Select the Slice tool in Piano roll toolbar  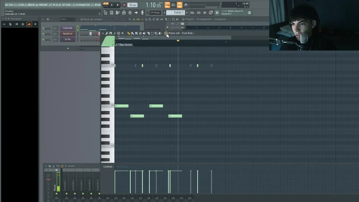pos(148,33)
